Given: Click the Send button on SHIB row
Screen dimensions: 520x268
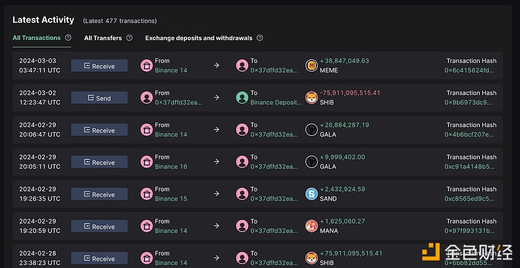Looking at the screenshot, I should [99, 98].
